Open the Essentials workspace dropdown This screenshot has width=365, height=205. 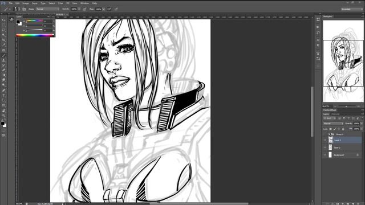tap(352, 9)
